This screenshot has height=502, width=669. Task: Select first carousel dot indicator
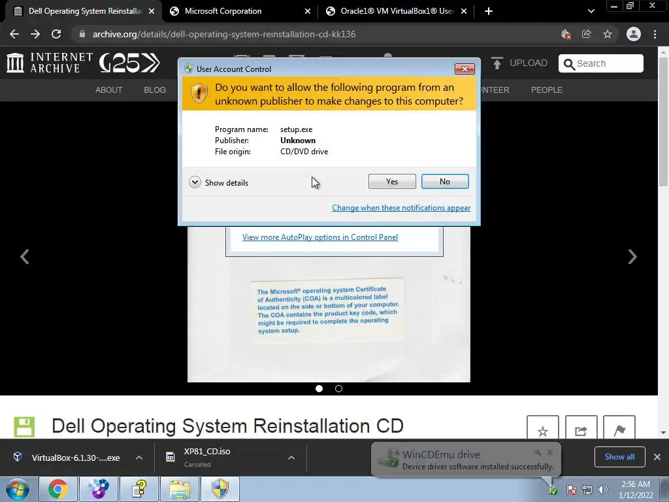[x=319, y=388]
